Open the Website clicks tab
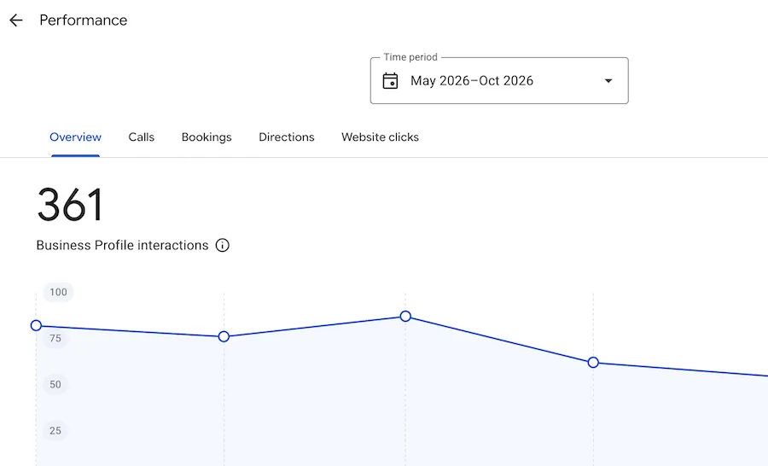The width and height of the screenshot is (768, 466). (380, 137)
